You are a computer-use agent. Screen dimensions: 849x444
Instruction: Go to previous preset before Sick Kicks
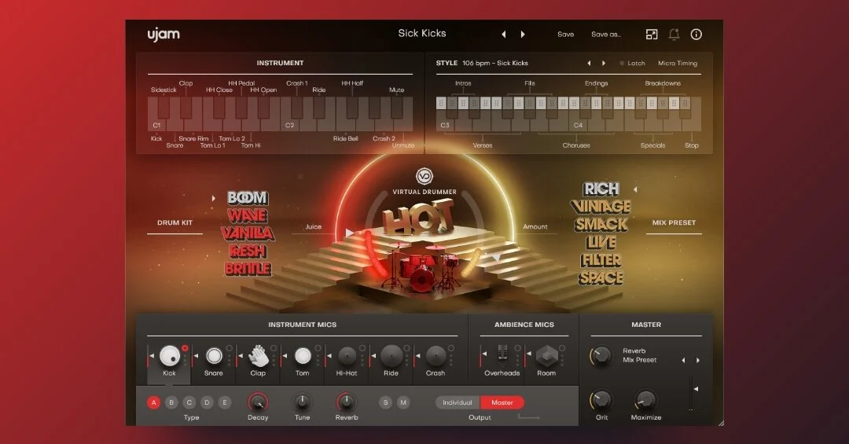pos(504,34)
